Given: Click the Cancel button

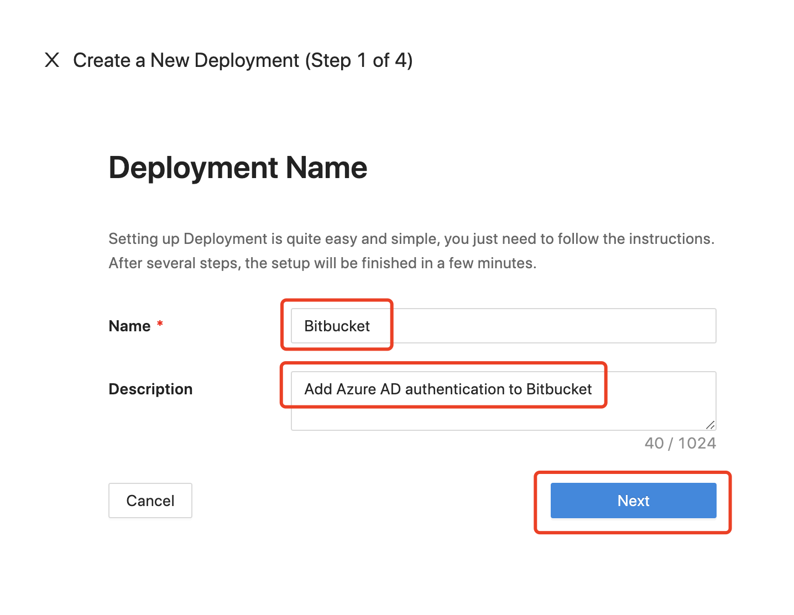Looking at the screenshot, I should [150, 501].
